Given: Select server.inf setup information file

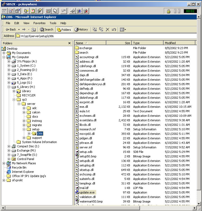Looking at the screenshot, I should 86,147.
